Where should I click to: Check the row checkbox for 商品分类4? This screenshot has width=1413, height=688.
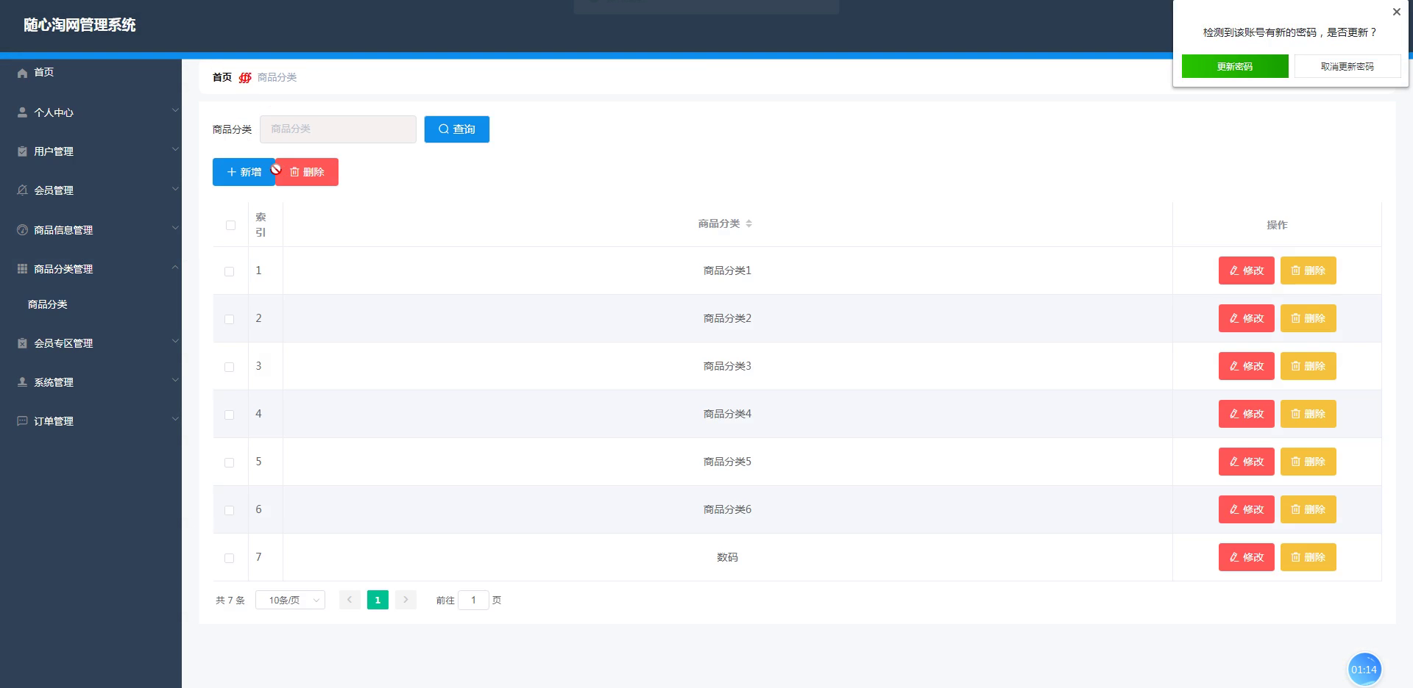click(230, 415)
